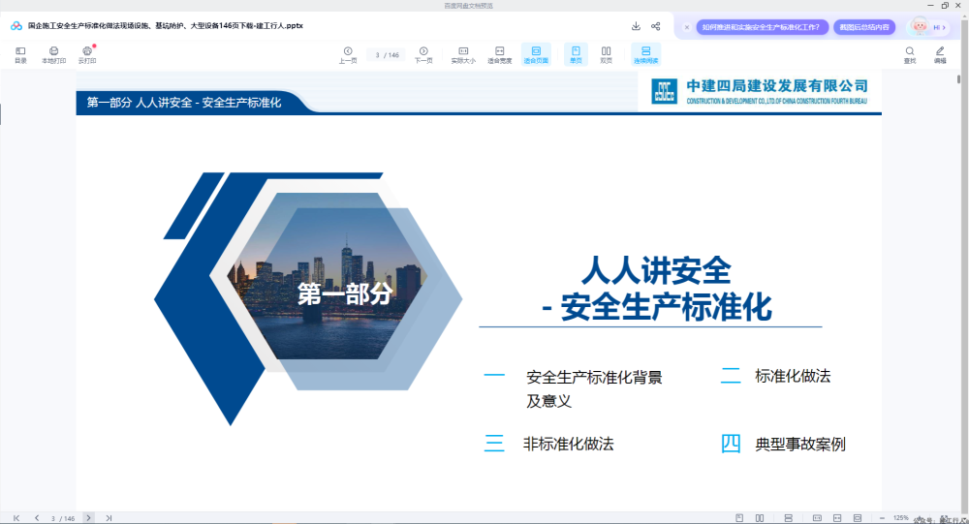Click the bottom bar fit width icon
The height and width of the screenshot is (524, 969).
[x=837, y=518]
